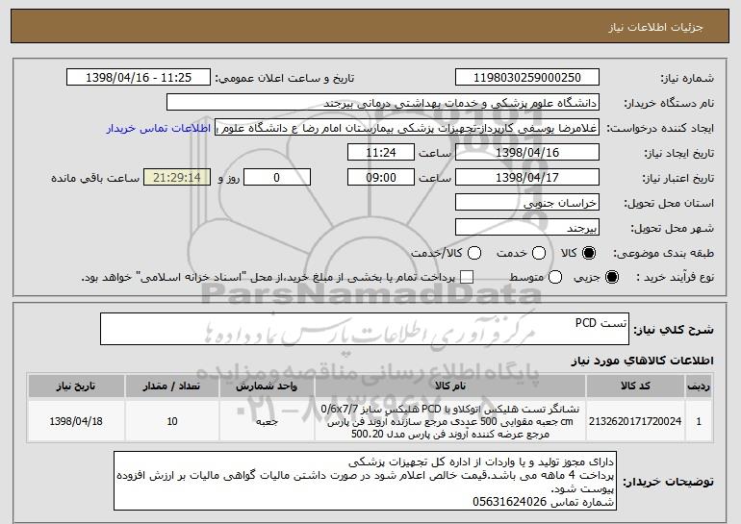The width and height of the screenshot is (741, 524).
Task: Open the اطلاعات تماس خریدار link
Action: pos(159,129)
